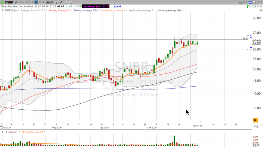Click the Oct 2020 axis label

point(152,127)
